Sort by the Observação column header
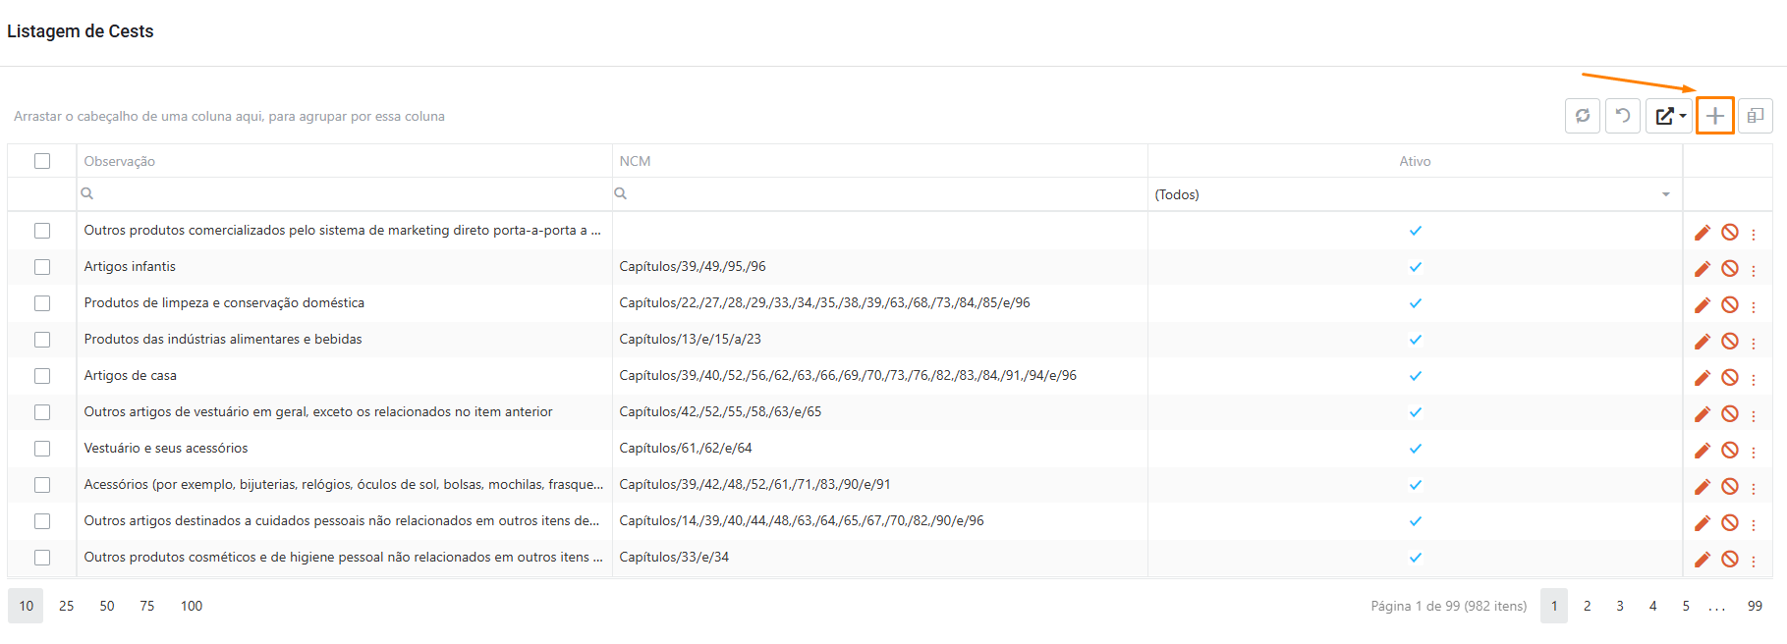The width and height of the screenshot is (1787, 644). tap(120, 161)
